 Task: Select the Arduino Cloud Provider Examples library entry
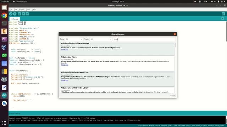[117, 49]
